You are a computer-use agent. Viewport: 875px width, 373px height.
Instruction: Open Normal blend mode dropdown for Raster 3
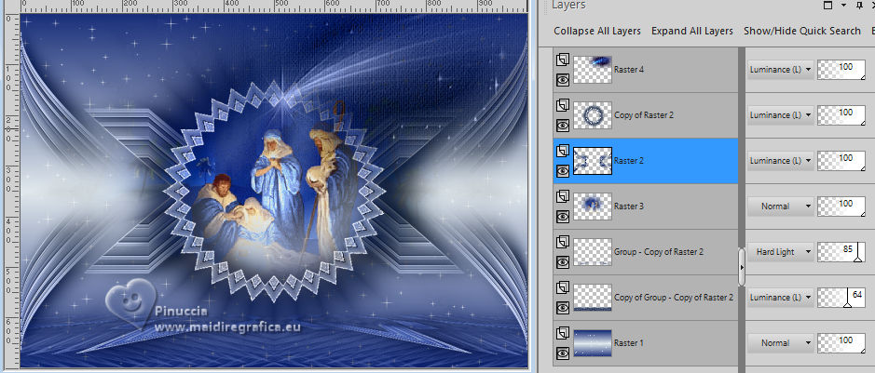pyautogui.click(x=780, y=206)
